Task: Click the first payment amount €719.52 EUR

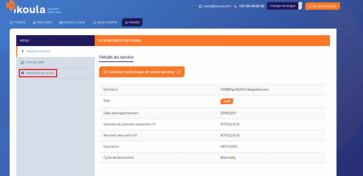Action: click(x=230, y=124)
